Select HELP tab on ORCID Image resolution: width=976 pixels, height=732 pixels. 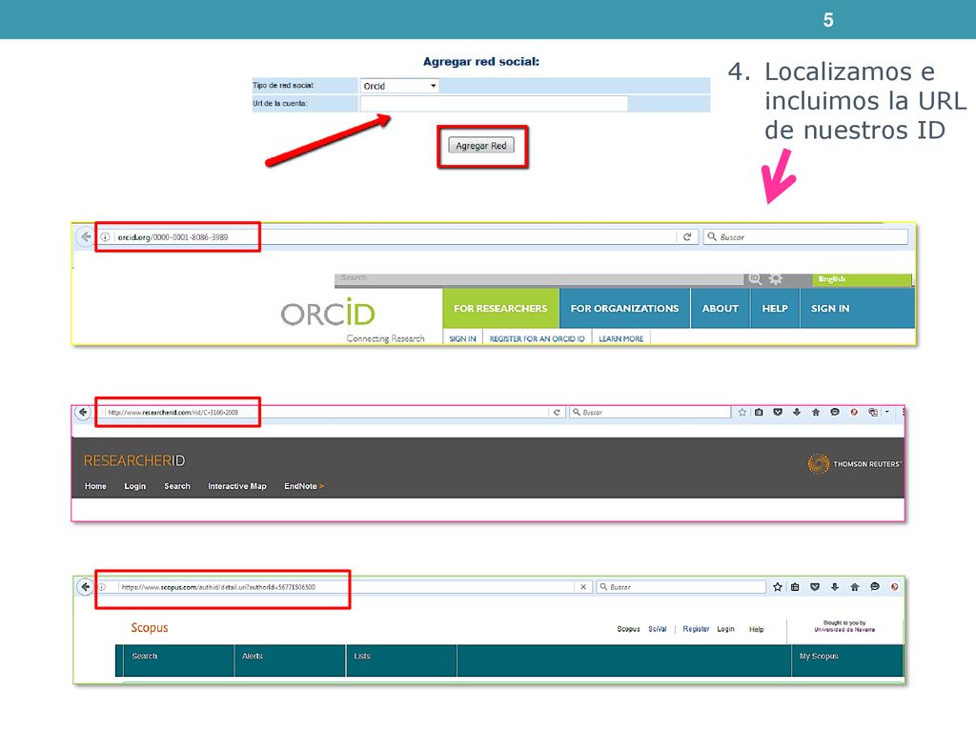click(775, 308)
